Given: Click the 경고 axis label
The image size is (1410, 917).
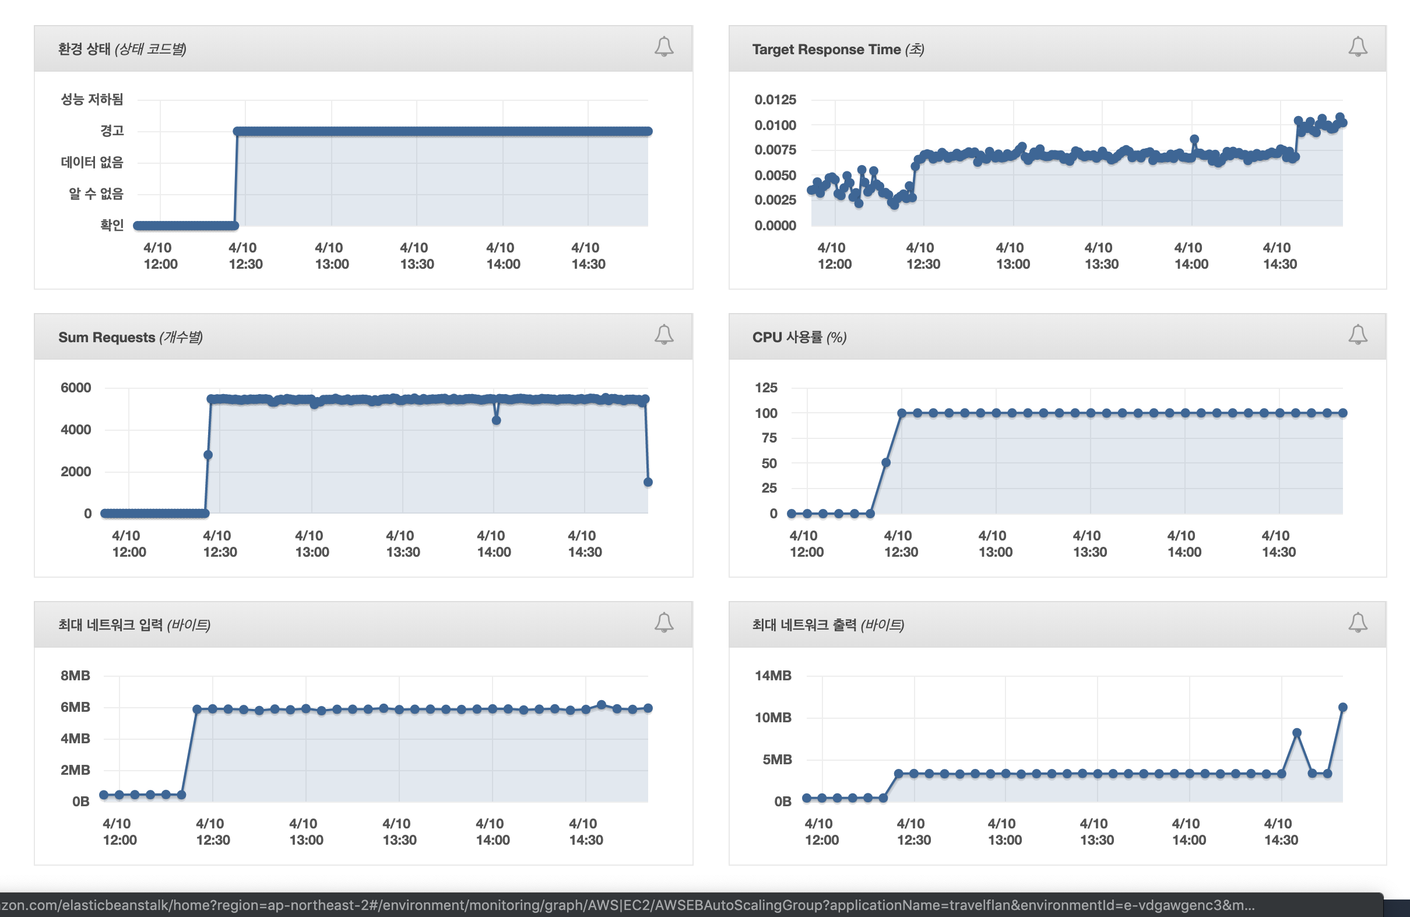Looking at the screenshot, I should coord(111,131).
